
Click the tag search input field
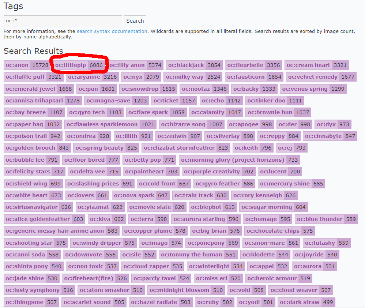(x=63, y=21)
